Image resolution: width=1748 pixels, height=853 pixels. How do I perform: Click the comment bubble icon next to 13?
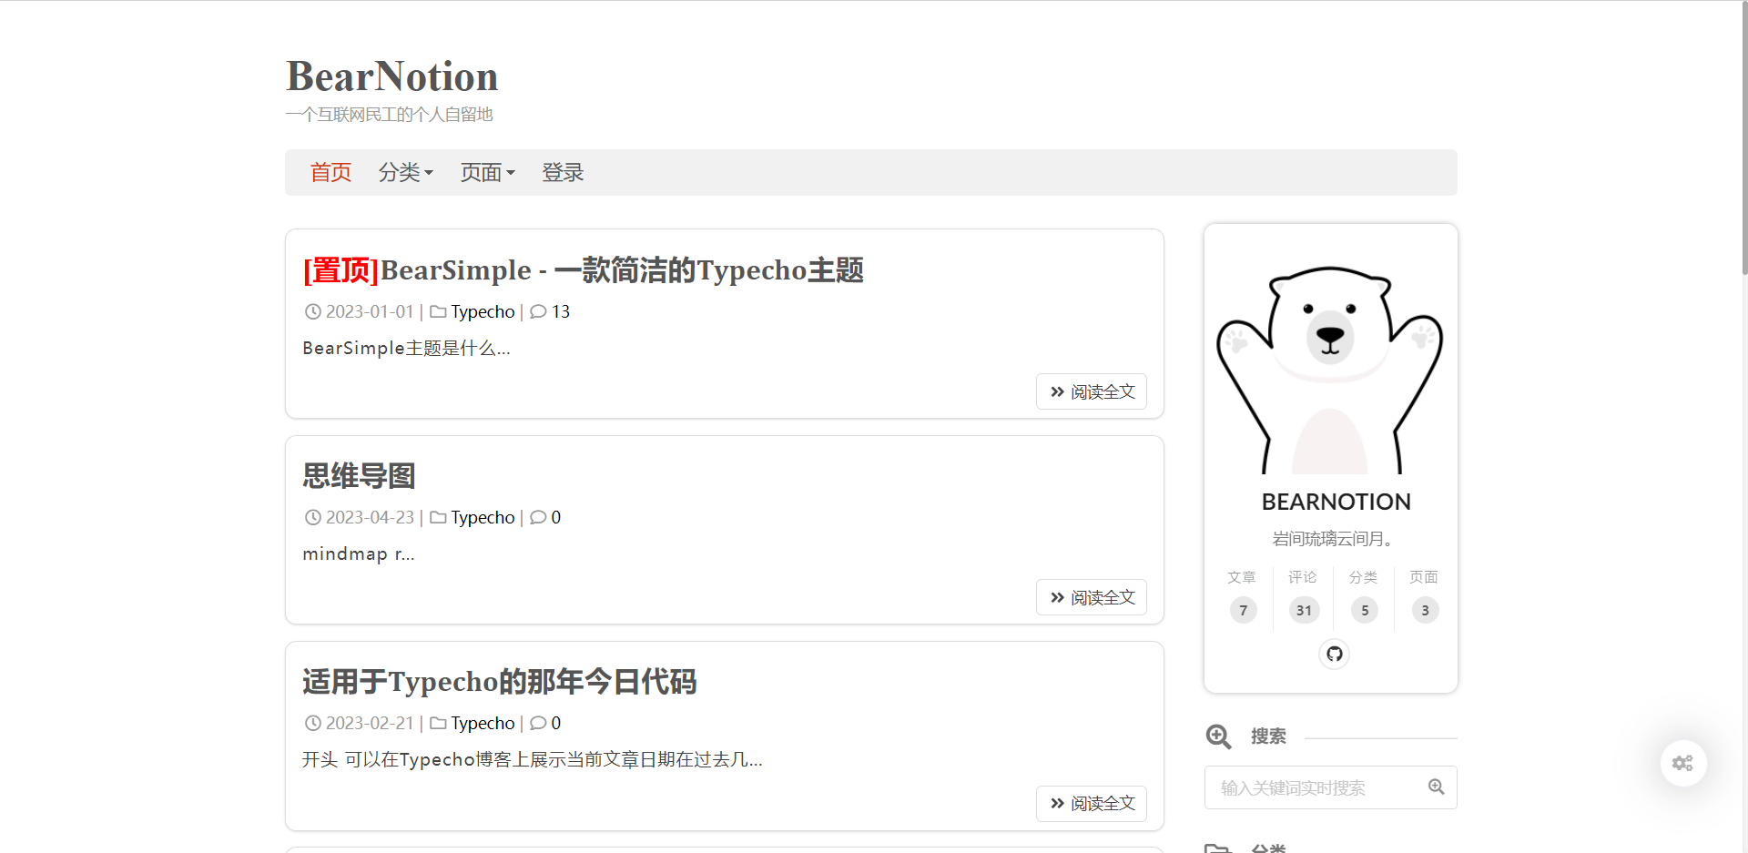coord(538,311)
